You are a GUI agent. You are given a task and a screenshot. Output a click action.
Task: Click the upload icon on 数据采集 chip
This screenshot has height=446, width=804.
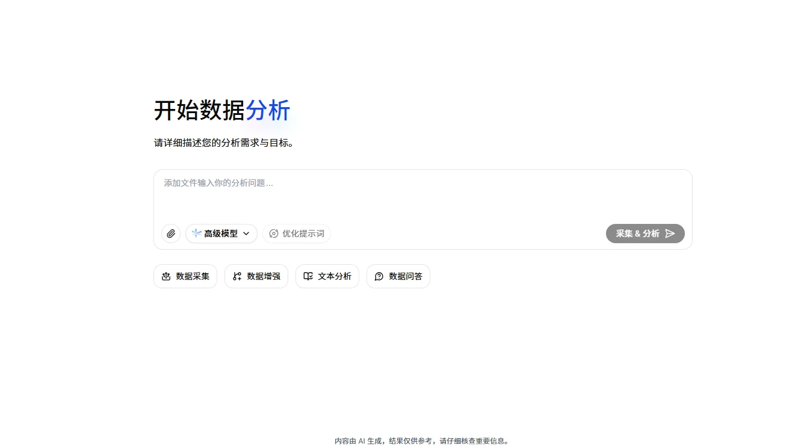pos(167,276)
